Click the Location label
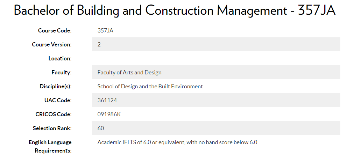Image resolution: width=347 pixels, height=162 pixels. tap(60, 59)
